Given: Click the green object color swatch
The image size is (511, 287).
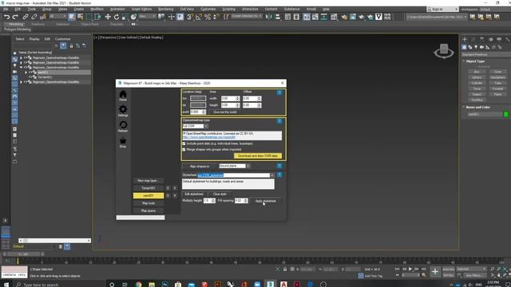Looking at the screenshot, I should pos(505,114).
